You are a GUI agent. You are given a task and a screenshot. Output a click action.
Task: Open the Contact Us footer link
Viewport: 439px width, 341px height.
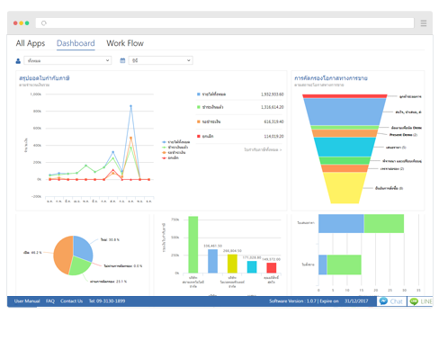[x=71, y=301]
